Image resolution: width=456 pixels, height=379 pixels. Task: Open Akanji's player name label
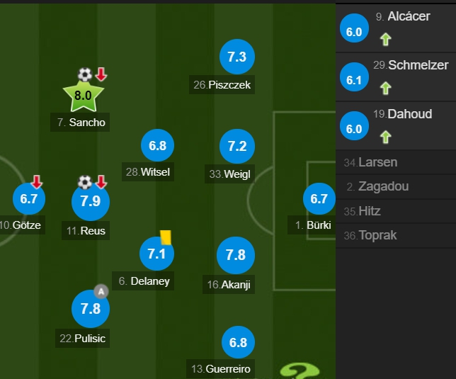coord(228,285)
